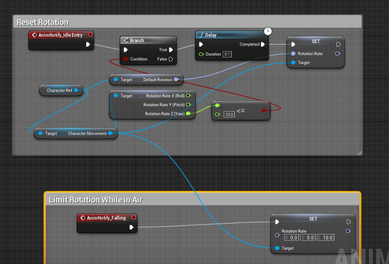Click the Rotation Rate Z (Yaw) output pin
Screen dimensions: 389x264
tap(189, 114)
